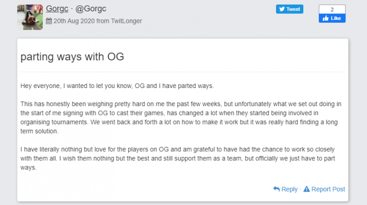Open Gorgc's profile picture

(30, 17)
